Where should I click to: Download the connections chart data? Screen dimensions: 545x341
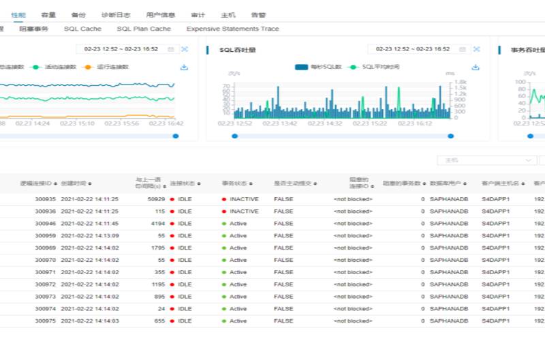click(x=184, y=67)
